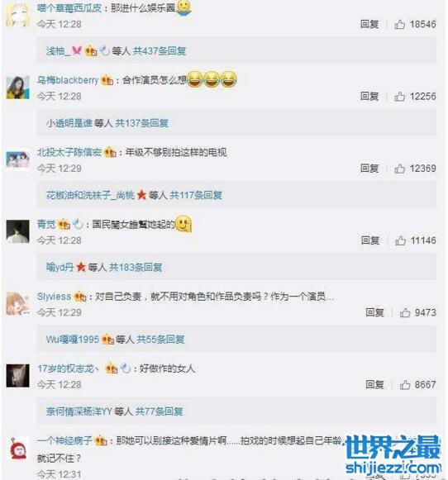Click thumbs-up on 乌梅blackberry's comment
The width and height of the screenshot is (448, 480).
(399, 97)
